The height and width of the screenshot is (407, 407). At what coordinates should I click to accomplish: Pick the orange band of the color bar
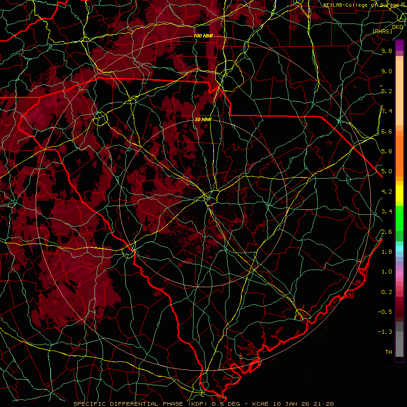click(x=399, y=156)
